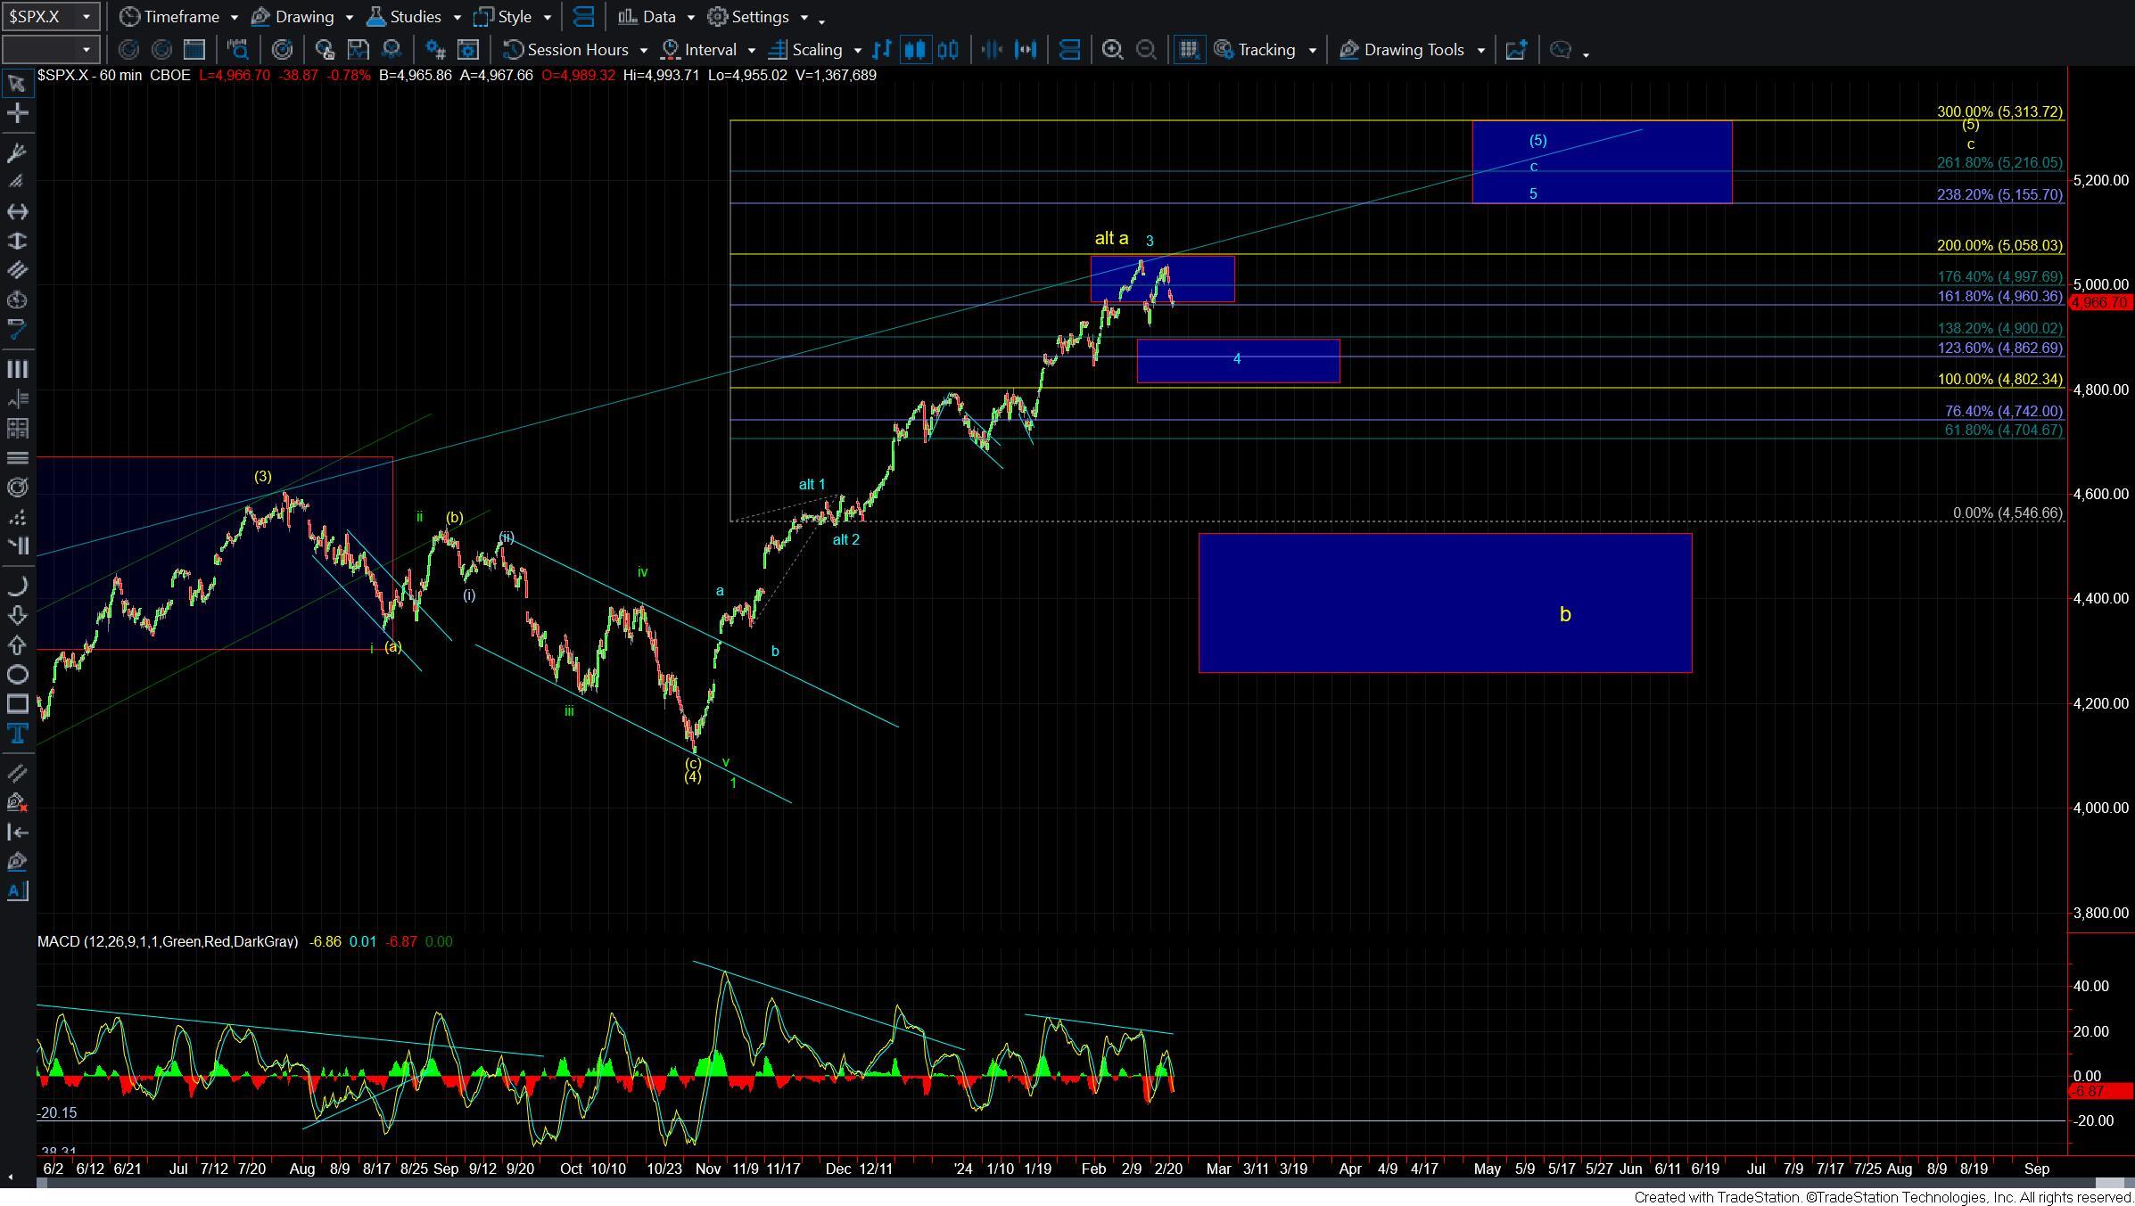2135x1206 pixels.
Task: Open the toolbar overflow arrow after Settings
Action: pyautogui.click(x=821, y=21)
